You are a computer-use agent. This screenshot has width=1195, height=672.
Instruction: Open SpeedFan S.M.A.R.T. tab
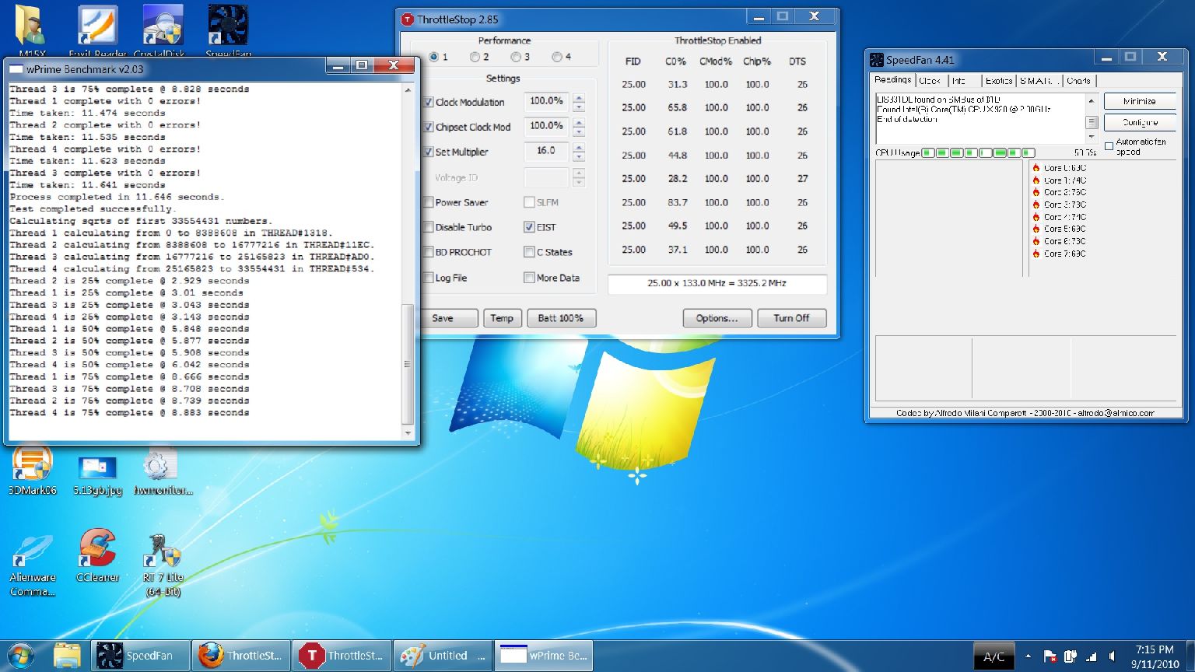click(x=1039, y=81)
